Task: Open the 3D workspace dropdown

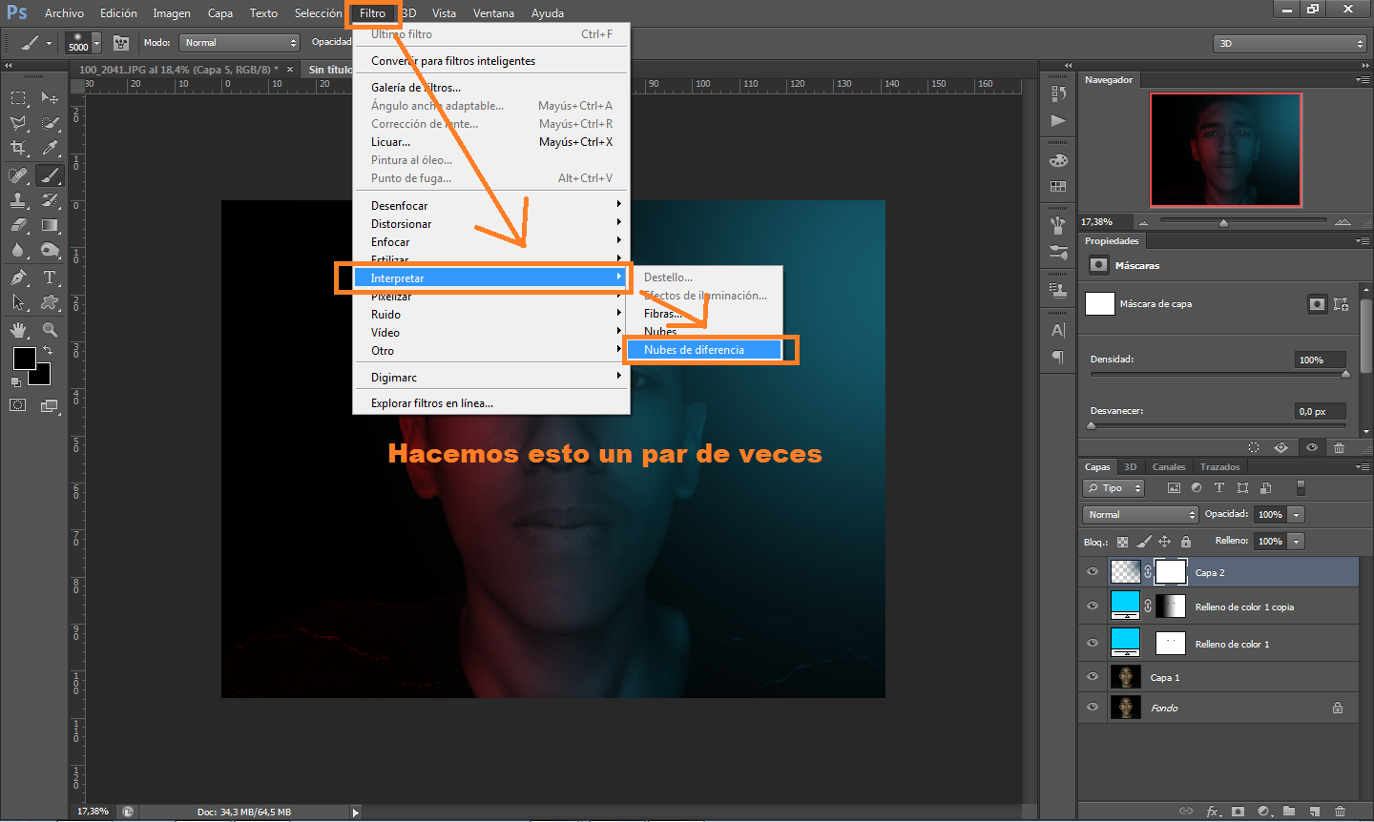Action: 1290,43
